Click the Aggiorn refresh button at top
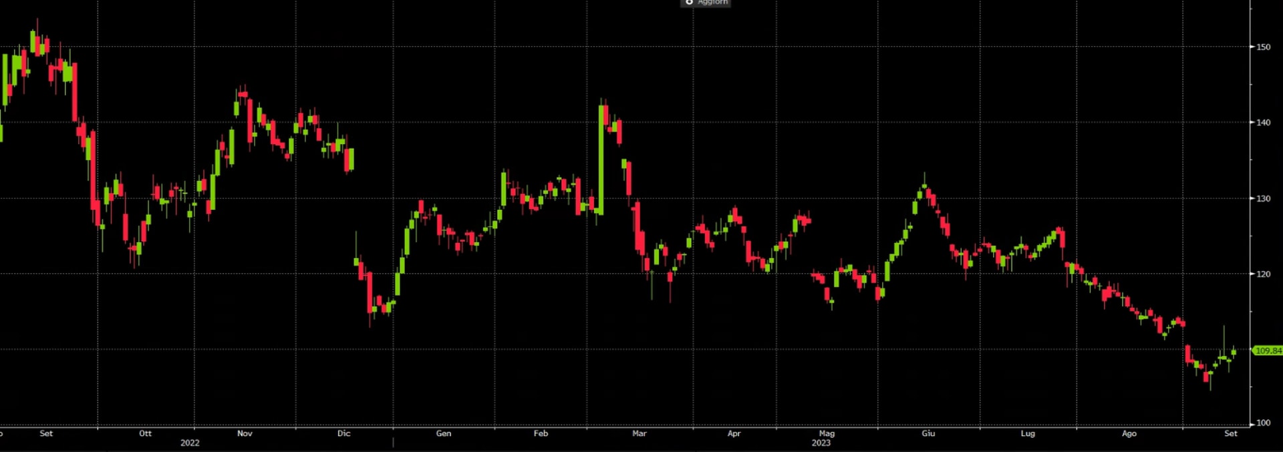The width and height of the screenshot is (1283, 452). (x=706, y=3)
